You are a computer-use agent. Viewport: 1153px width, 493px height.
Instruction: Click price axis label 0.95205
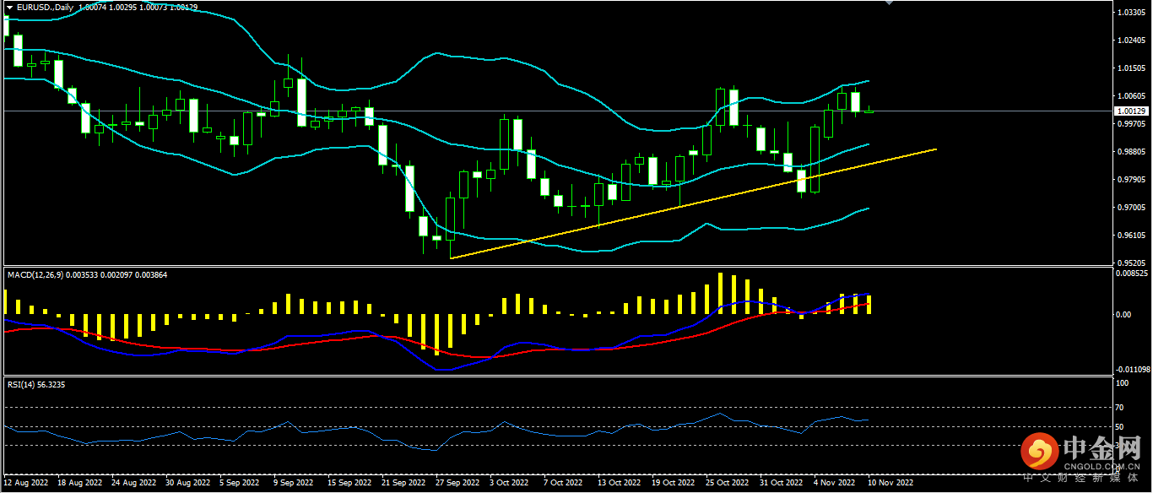(1129, 263)
